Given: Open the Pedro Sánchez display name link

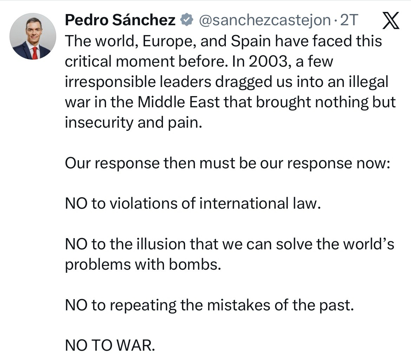Looking at the screenshot, I should 120,21.
